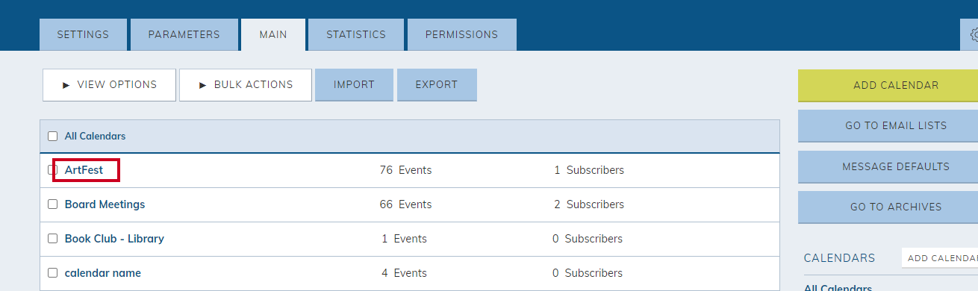Select the Book Club - Library checkbox
Image resolution: width=978 pixels, height=291 pixels.
point(52,239)
